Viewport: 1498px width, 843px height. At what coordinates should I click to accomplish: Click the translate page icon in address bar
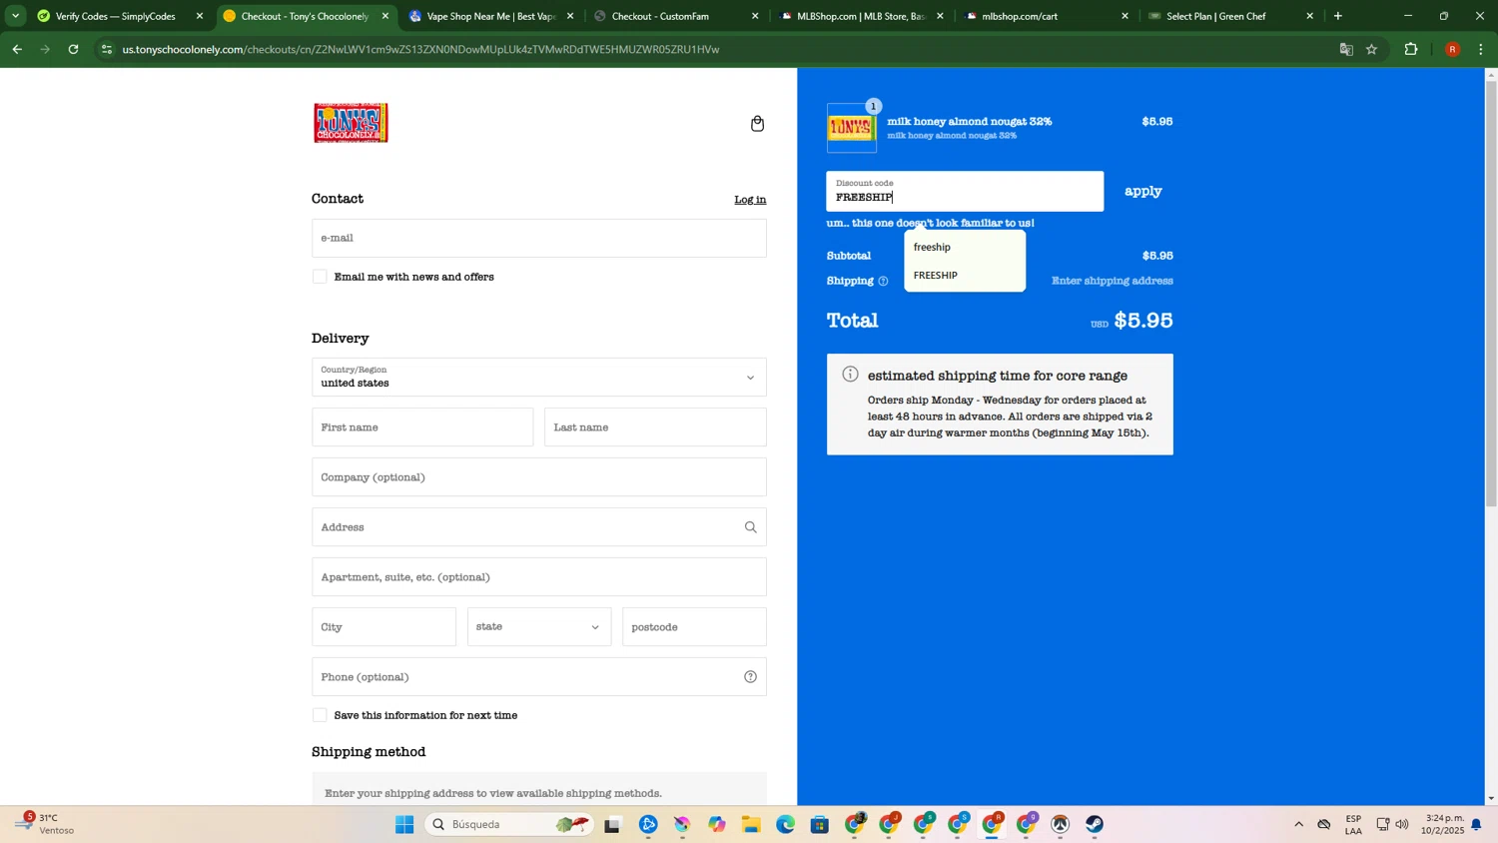coord(1346,49)
